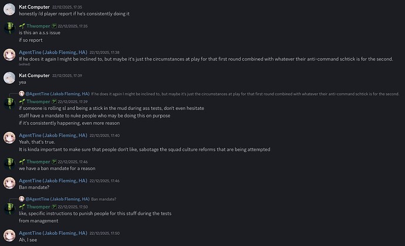Open Kat Computer's profile from the 17:35 username

[34, 7]
